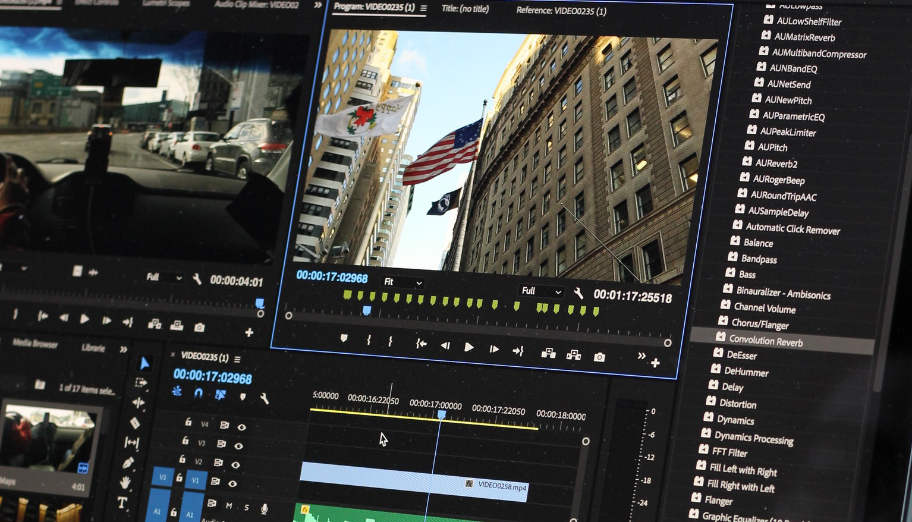The image size is (912, 522).
Task: Go to In point in Program monitor
Action: point(421,343)
